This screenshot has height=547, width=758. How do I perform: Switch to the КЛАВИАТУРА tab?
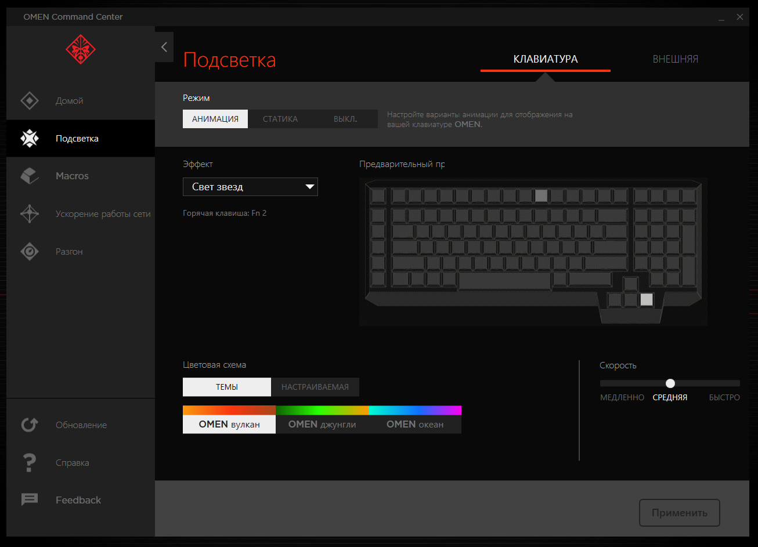[546, 59]
